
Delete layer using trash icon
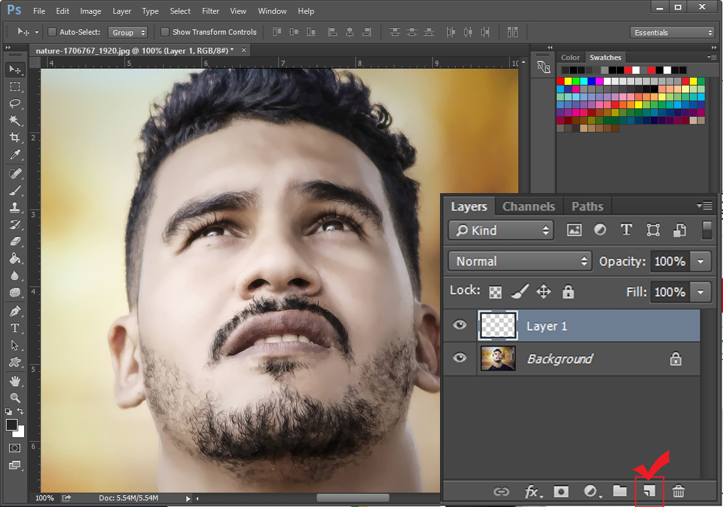pos(679,491)
